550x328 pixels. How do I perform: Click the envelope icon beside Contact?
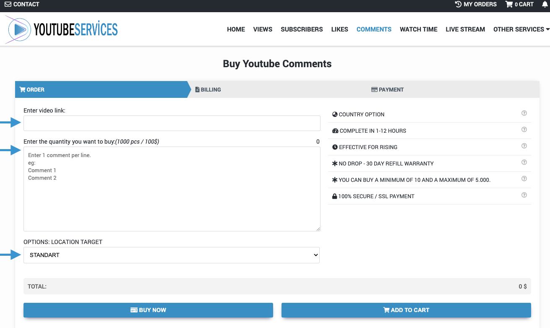point(8,4)
